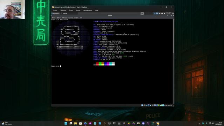Viewport: 224px width, 126px height.
Task: Expand the hidden system tray icons chevron
Action: click(199, 124)
